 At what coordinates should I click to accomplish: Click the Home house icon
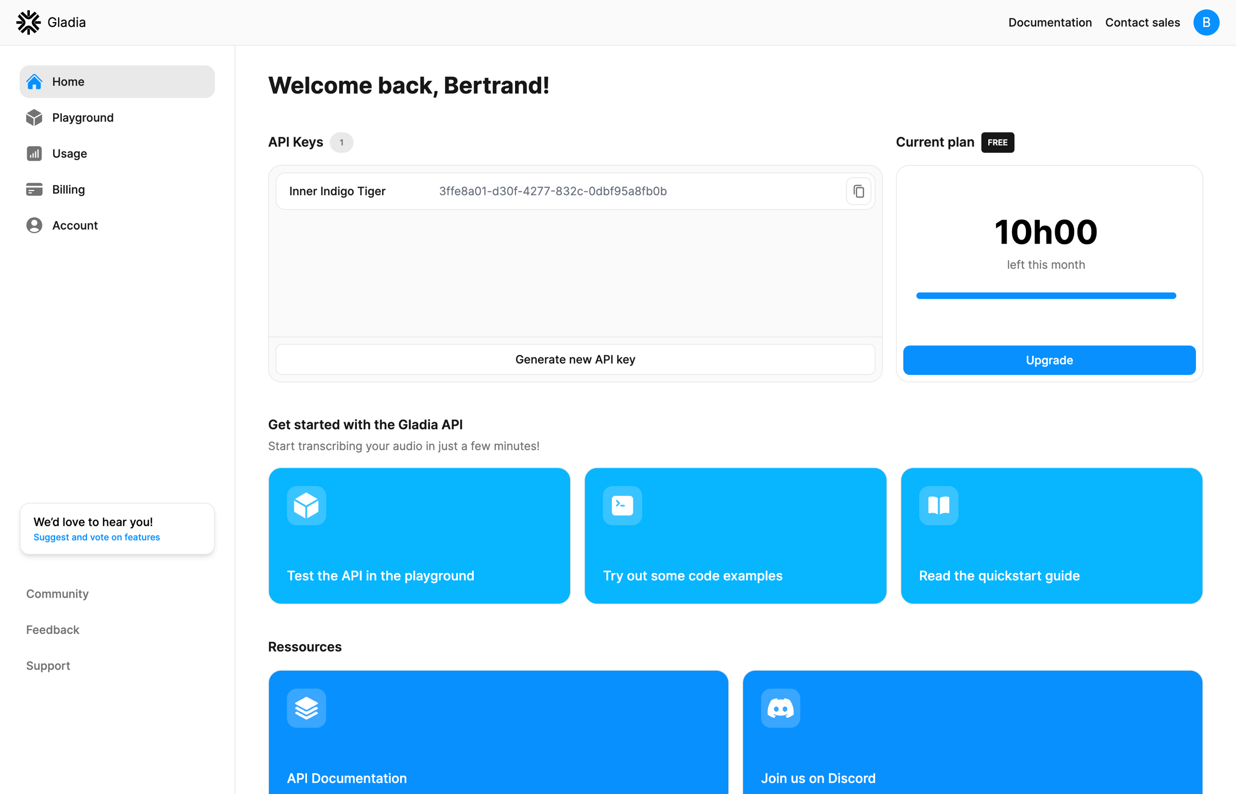34,81
